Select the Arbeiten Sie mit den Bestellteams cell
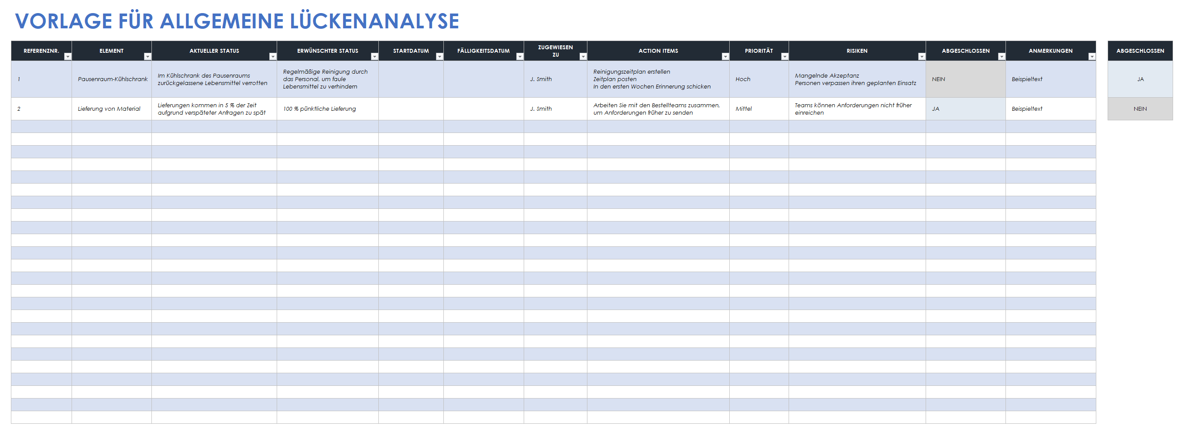 coord(658,109)
